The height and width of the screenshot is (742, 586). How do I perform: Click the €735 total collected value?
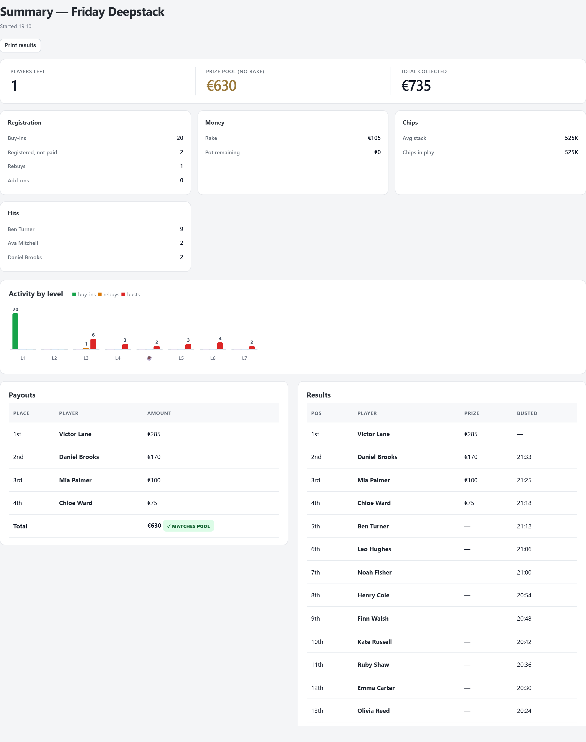click(416, 86)
